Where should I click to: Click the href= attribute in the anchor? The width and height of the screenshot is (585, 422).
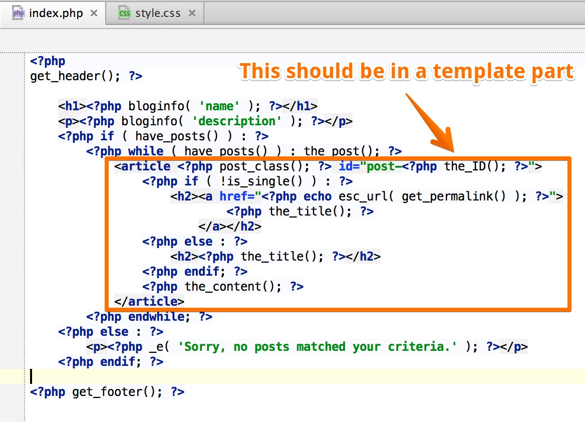tap(237, 196)
